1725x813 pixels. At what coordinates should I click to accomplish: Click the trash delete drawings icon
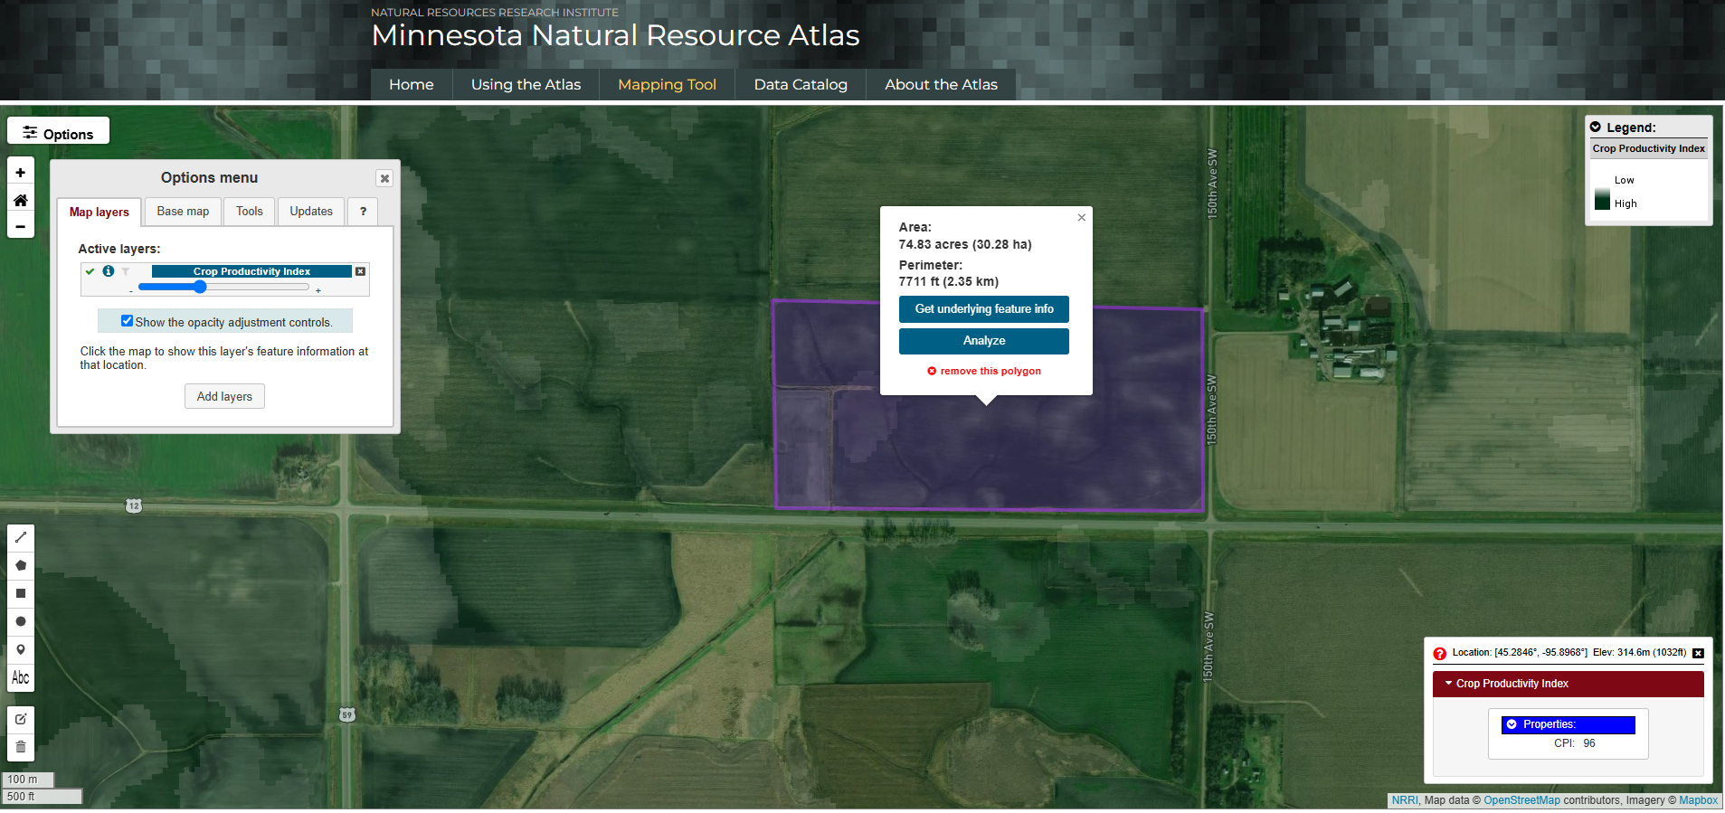[21, 747]
